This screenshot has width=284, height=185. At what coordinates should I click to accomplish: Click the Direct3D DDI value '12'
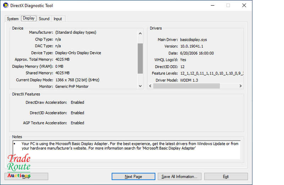pyautogui.click(x=182, y=67)
